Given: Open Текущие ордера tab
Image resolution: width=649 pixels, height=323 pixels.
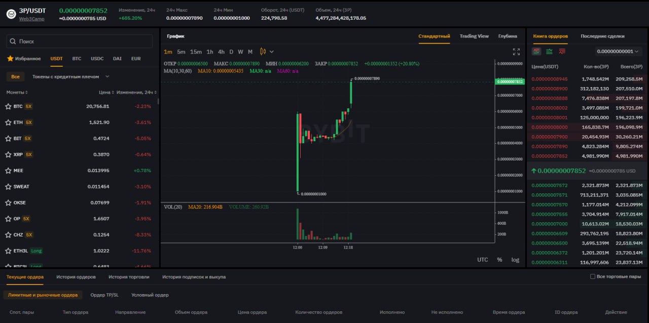Looking at the screenshot, I should click(x=25, y=277).
